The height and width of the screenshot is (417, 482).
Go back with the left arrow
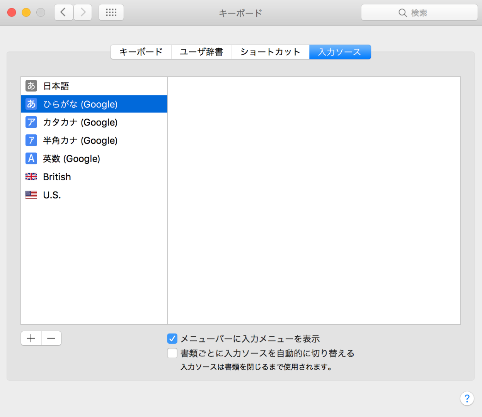tap(63, 13)
